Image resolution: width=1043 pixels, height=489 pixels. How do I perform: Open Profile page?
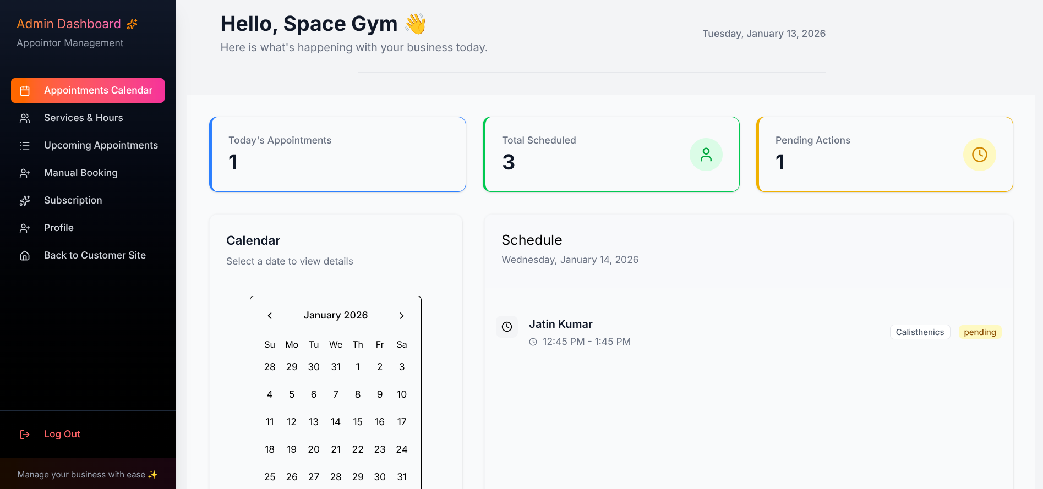pyautogui.click(x=88, y=228)
